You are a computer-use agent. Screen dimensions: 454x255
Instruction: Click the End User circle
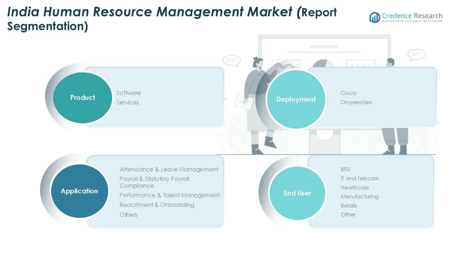[x=297, y=193]
